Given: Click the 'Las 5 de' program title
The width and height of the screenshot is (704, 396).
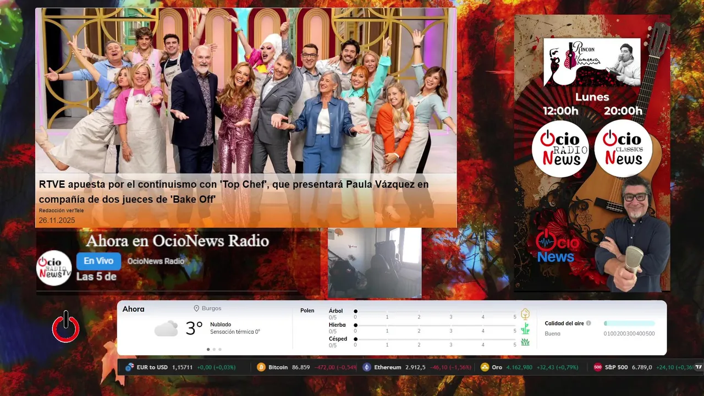Looking at the screenshot, I should click(x=96, y=277).
